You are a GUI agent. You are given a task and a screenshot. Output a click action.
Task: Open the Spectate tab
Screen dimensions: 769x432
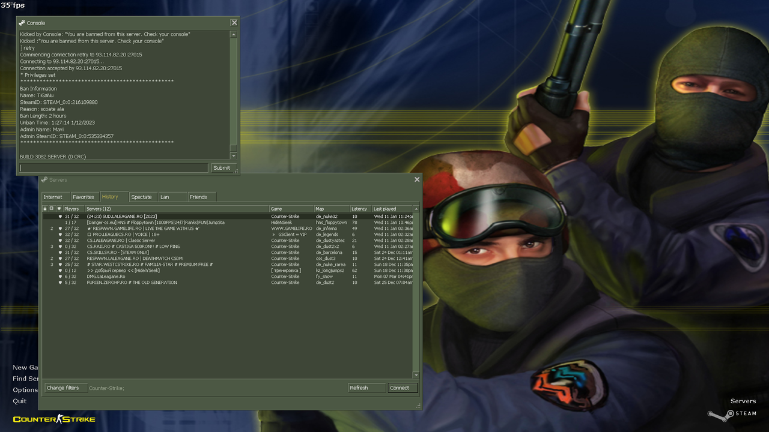142,197
